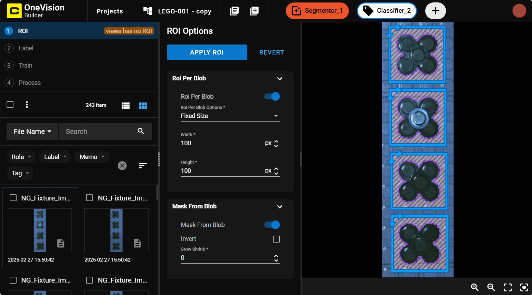The width and height of the screenshot is (532, 295).
Task: Switch to the Classifier_2 tab
Action: pyautogui.click(x=387, y=11)
